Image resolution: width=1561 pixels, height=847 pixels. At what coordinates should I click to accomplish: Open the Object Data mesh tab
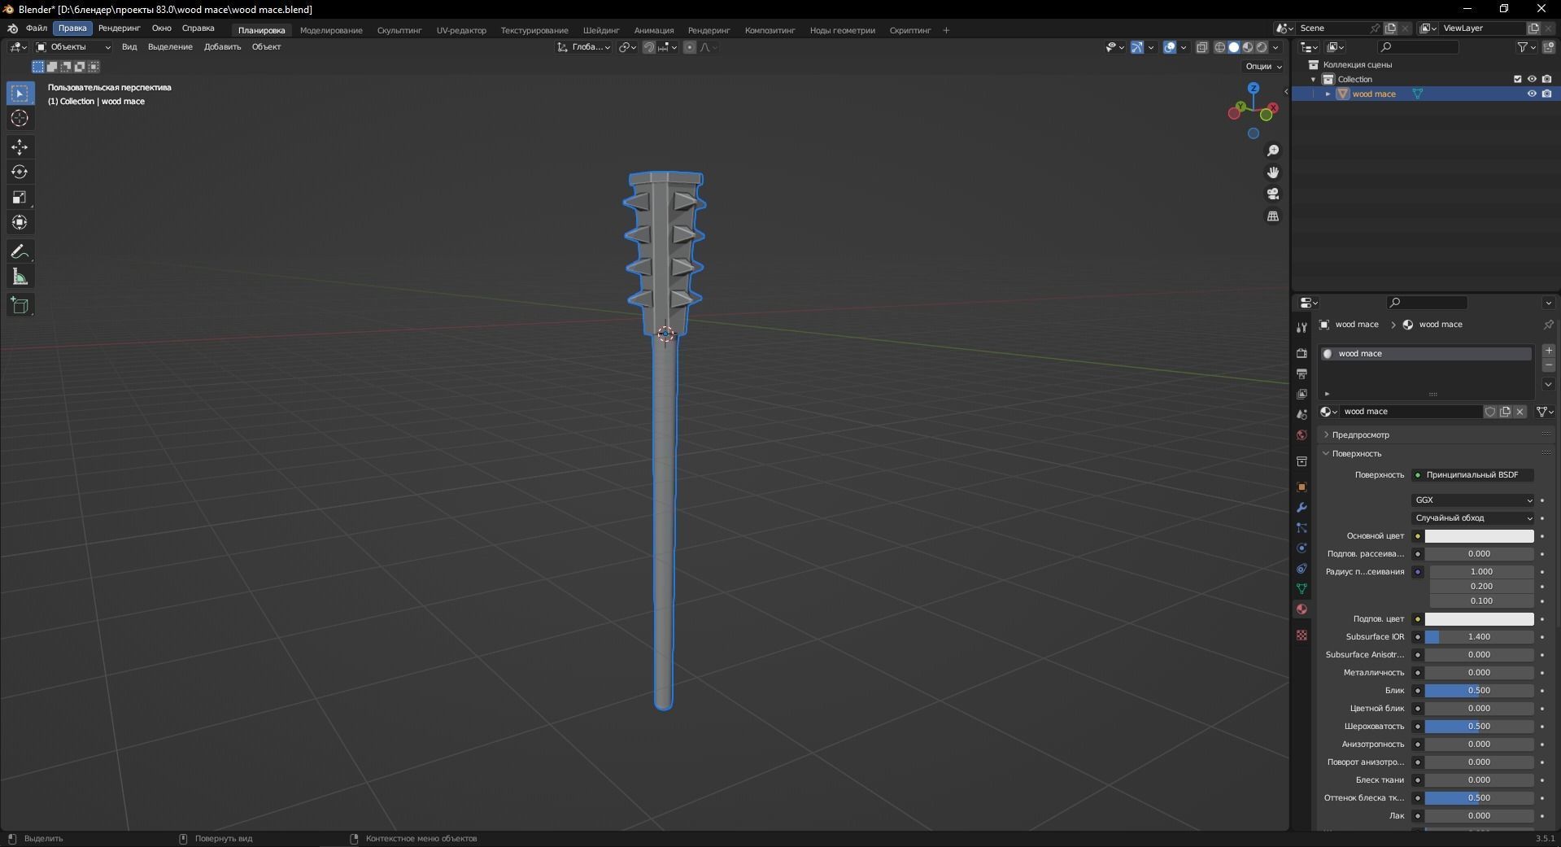click(x=1302, y=588)
